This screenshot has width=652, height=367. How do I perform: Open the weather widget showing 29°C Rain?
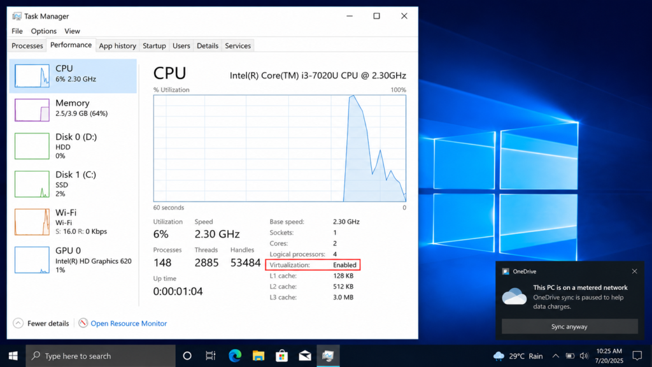point(518,356)
